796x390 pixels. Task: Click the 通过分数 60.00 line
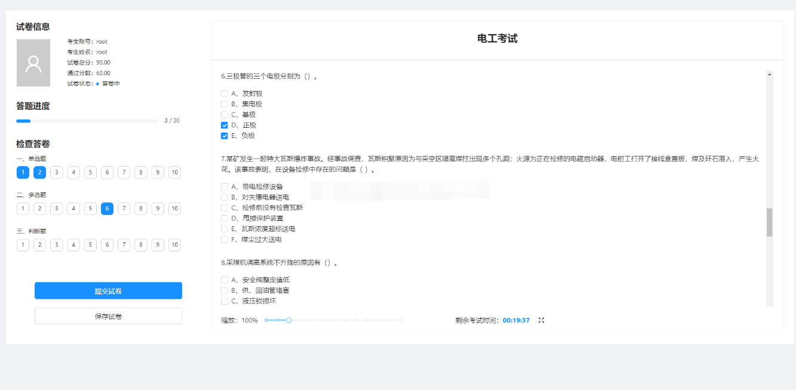[x=89, y=73]
